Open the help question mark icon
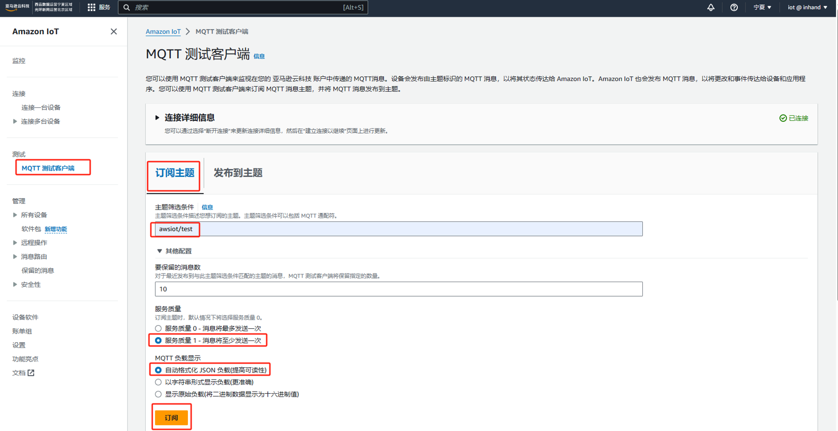The image size is (838, 431). (734, 7)
